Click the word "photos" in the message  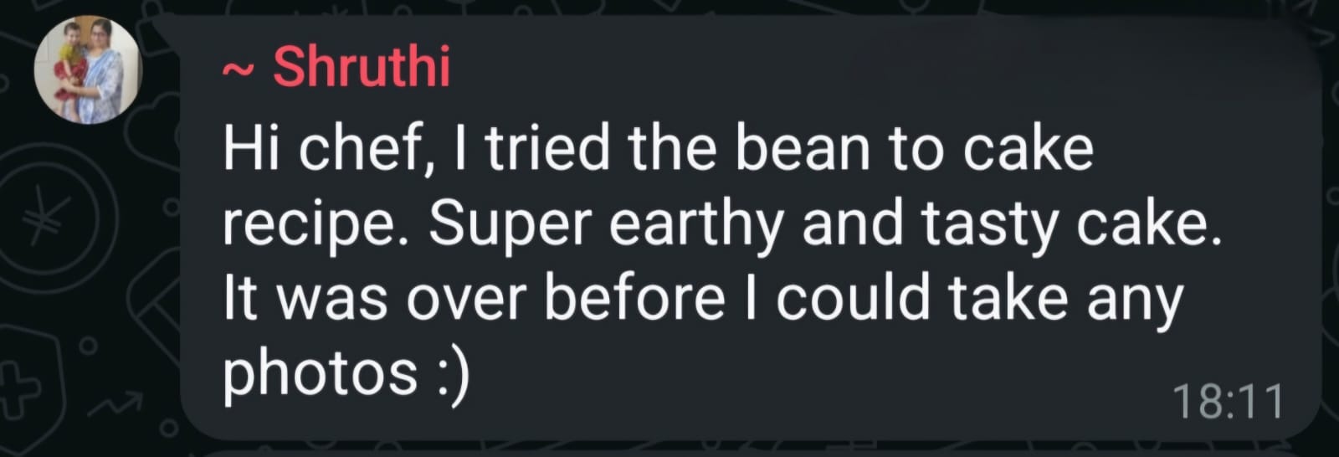pos(320,372)
